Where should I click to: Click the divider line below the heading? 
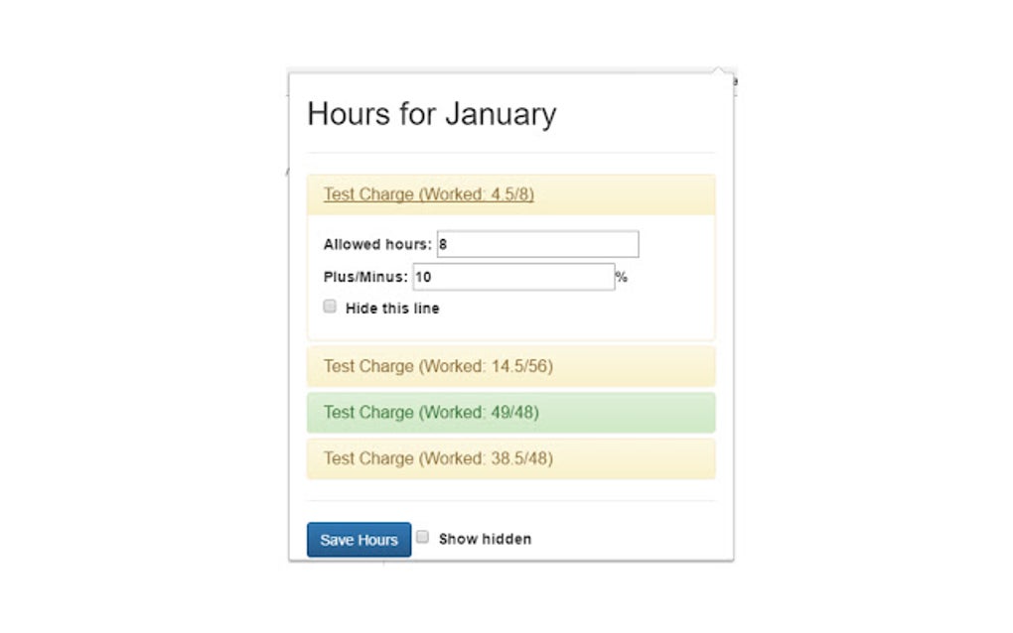(510, 153)
